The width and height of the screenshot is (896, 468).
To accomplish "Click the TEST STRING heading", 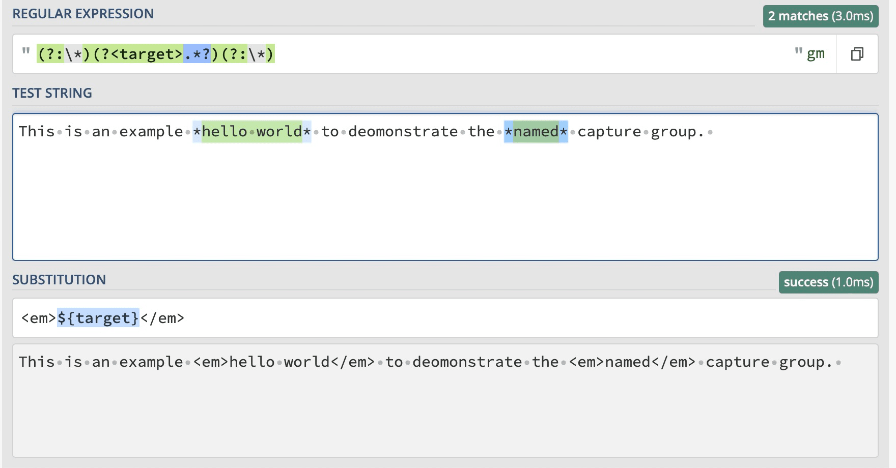I will pyautogui.click(x=52, y=93).
